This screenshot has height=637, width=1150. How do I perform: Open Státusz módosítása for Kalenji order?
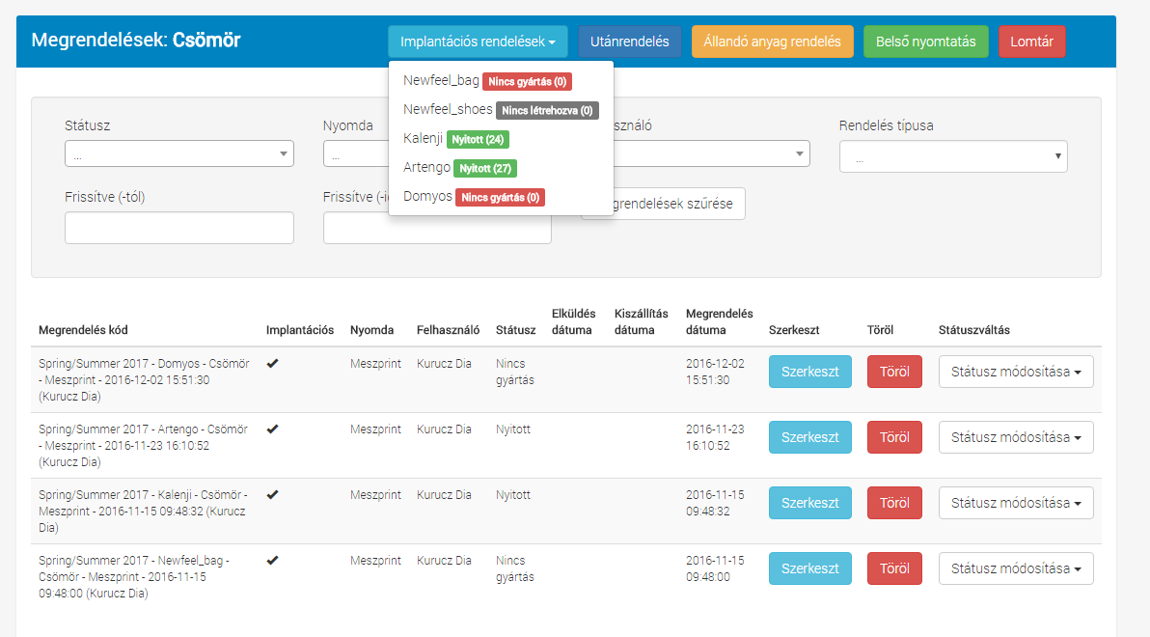[x=1015, y=503]
